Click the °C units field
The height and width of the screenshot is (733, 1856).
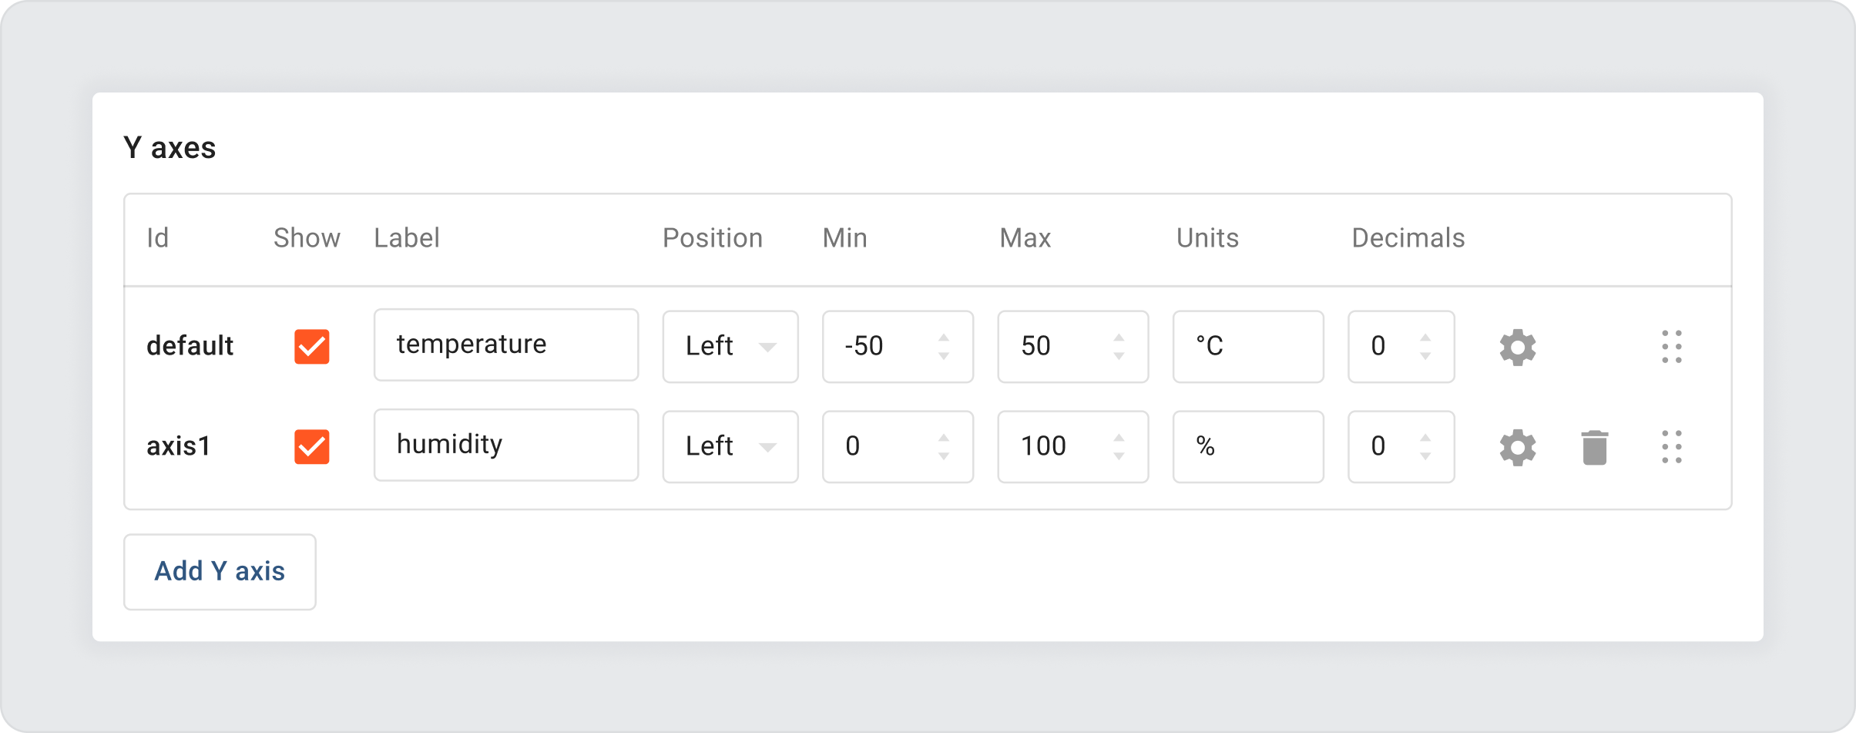1248,347
